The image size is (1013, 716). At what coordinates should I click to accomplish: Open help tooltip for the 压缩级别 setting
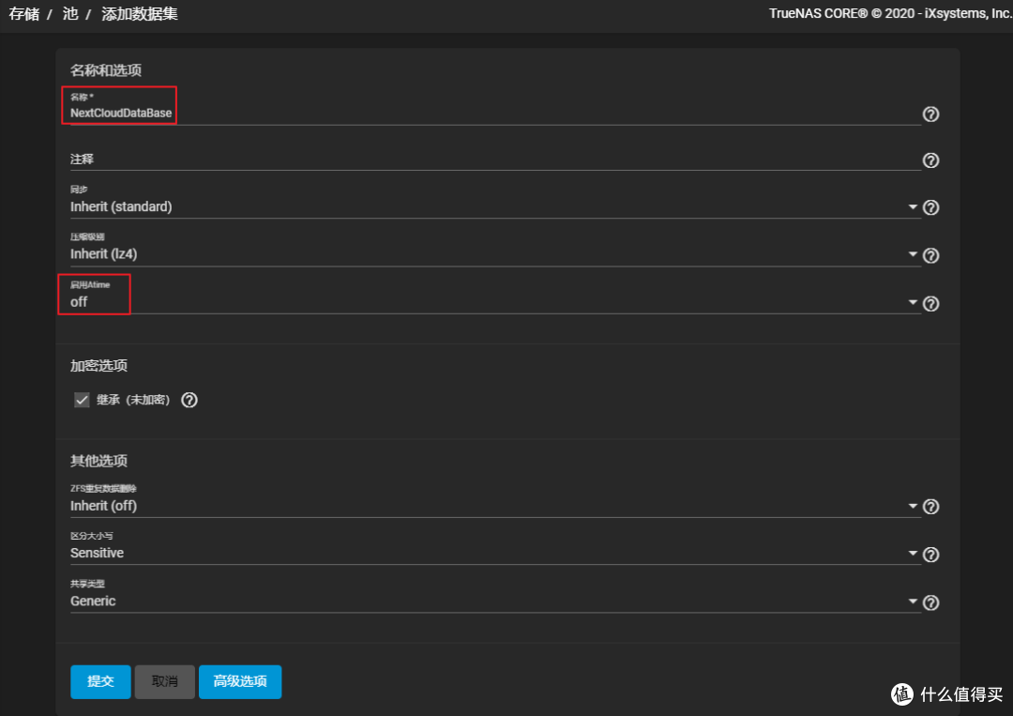930,254
